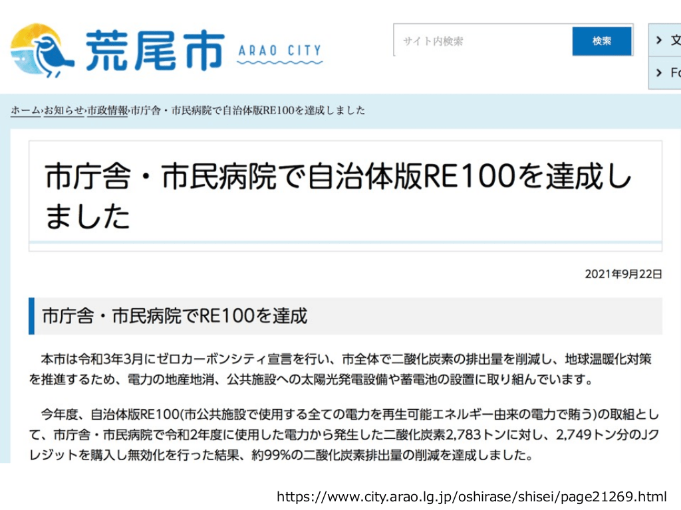This screenshot has width=681, height=510.
Task: Click the current page breadcrumb text
Action: click(247, 111)
